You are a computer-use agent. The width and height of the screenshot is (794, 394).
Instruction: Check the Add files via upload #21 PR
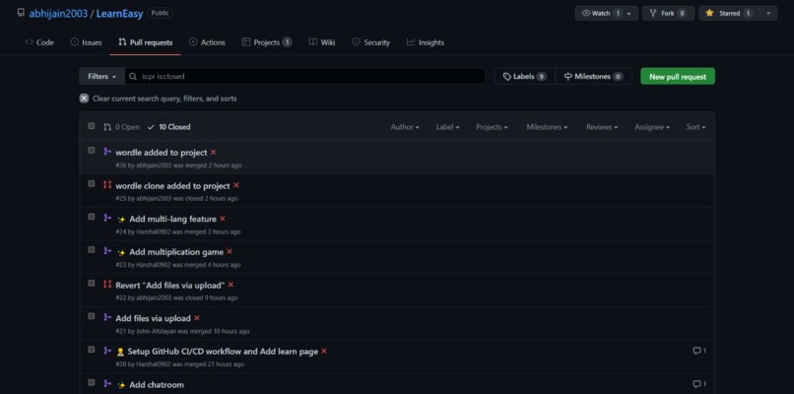pyautogui.click(x=92, y=316)
